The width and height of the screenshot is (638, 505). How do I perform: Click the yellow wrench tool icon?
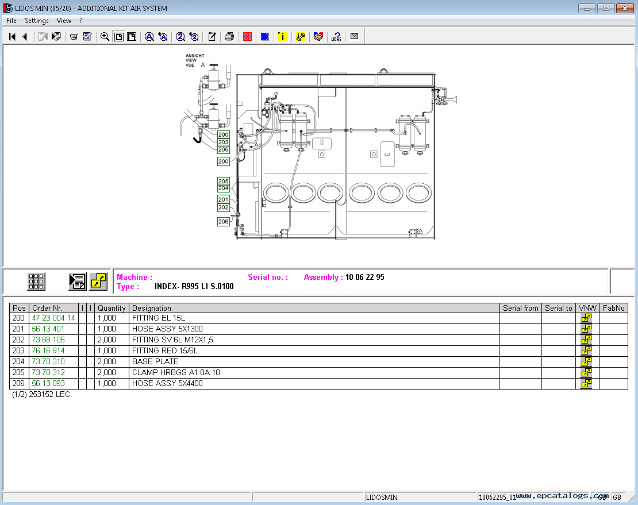click(301, 37)
